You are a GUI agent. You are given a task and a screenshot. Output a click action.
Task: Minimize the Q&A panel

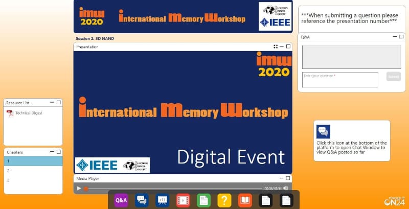click(x=395, y=37)
